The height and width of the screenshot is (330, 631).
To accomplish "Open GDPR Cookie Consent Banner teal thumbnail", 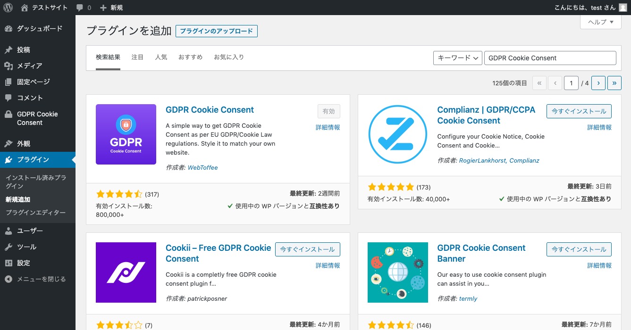I will pos(398,272).
